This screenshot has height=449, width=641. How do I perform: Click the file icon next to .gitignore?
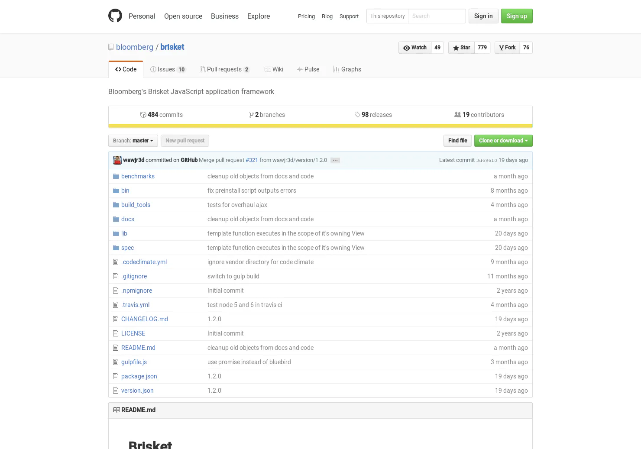[x=116, y=276]
